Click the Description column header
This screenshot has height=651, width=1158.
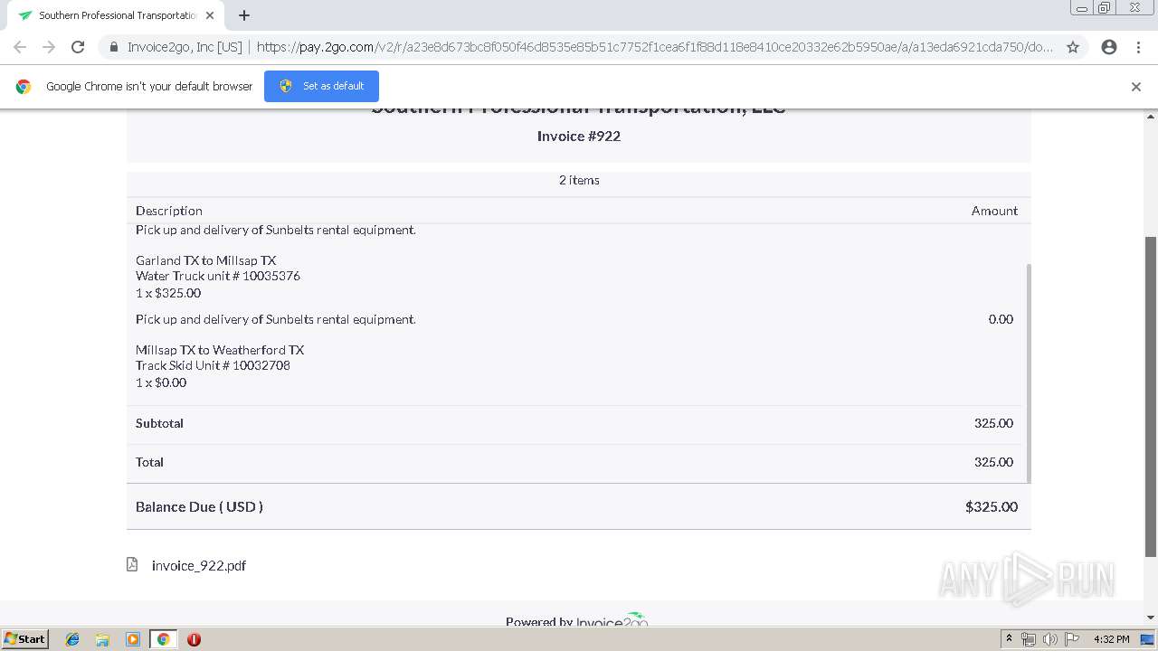pos(169,211)
